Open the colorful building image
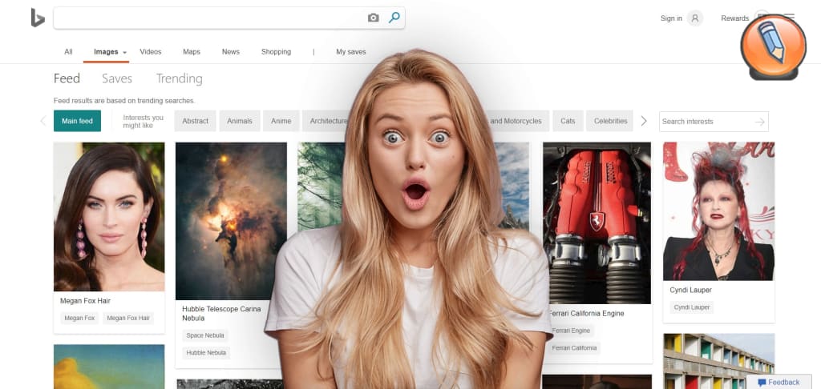Image resolution: width=821 pixels, height=389 pixels. 718,361
